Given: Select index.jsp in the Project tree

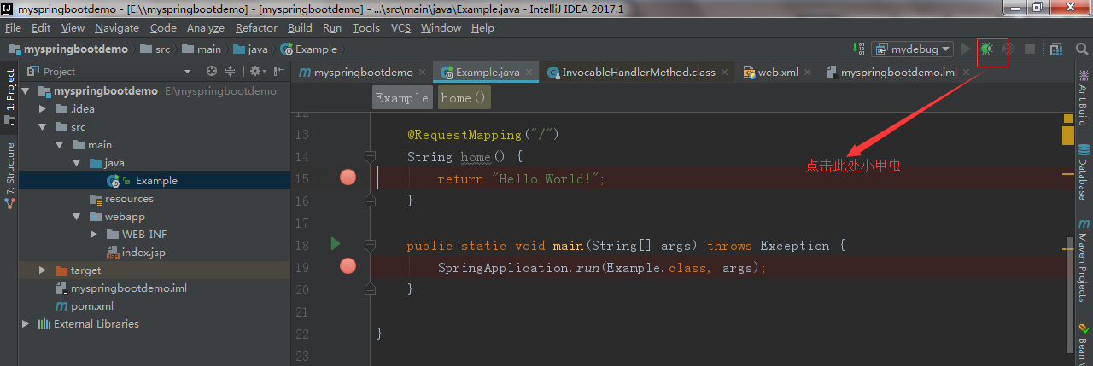Looking at the screenshot, I should click(x=143, y=253).
